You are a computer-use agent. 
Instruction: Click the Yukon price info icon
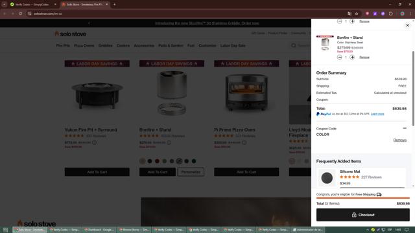(95, 142)
